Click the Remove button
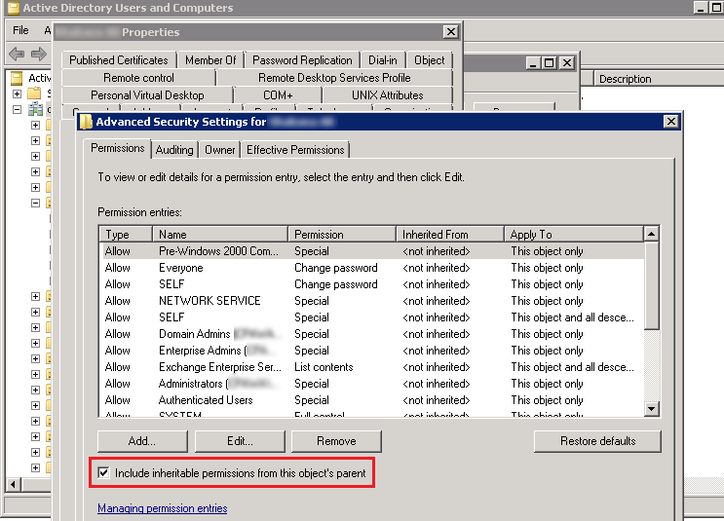This screenshot has height=521, width=724. pos(336,441)
